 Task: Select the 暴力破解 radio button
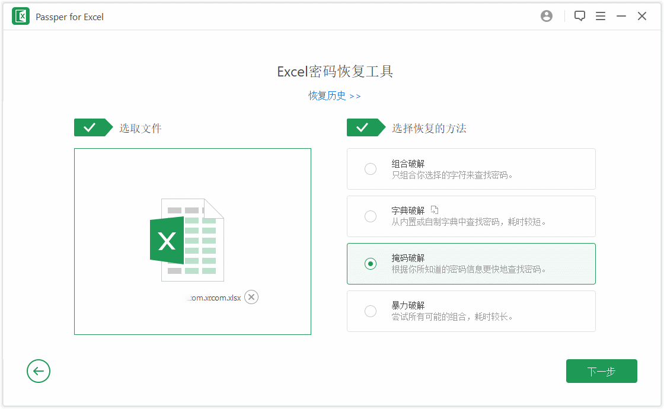click(x=371, y=311)
